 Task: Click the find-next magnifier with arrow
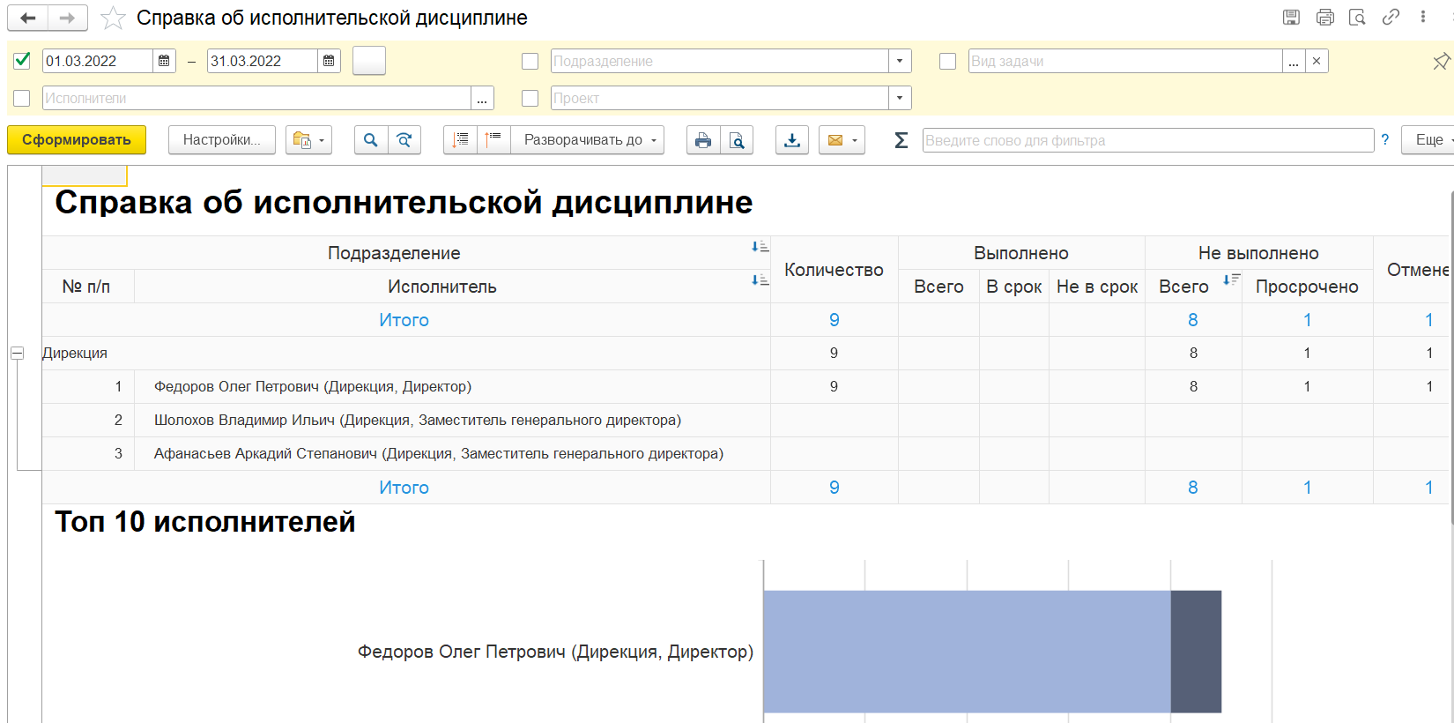coord(404,140)
